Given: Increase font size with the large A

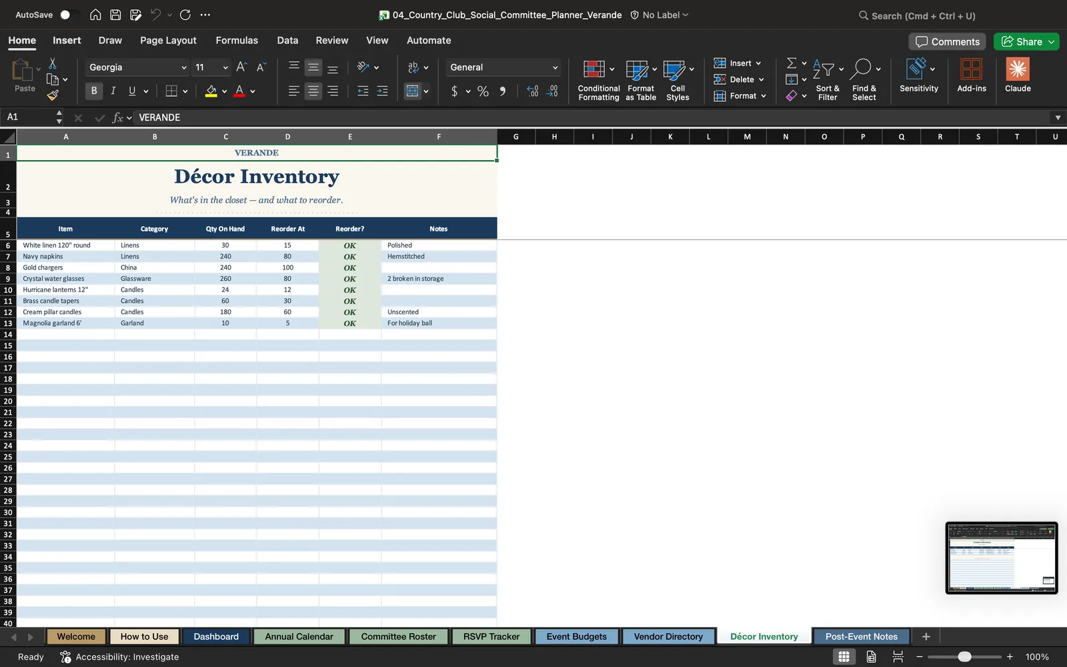Looking at the screenshot, I should coord(241,67).
